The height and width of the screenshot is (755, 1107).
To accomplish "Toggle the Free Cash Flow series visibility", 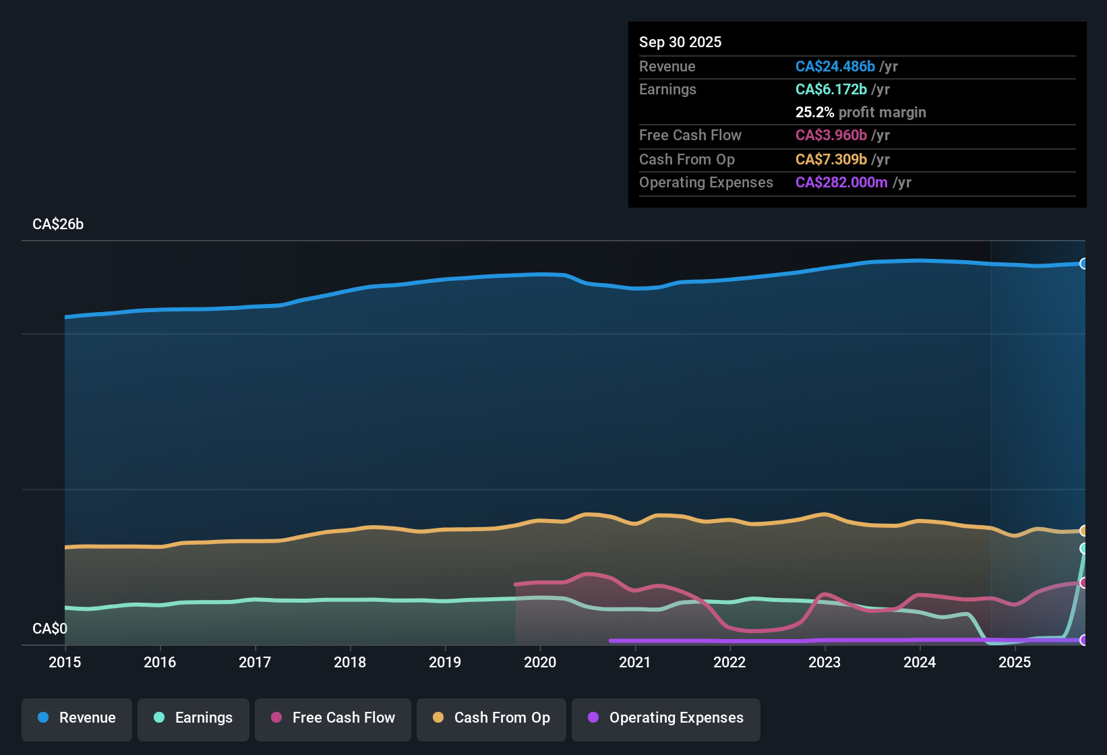I will tap(332, 718).
